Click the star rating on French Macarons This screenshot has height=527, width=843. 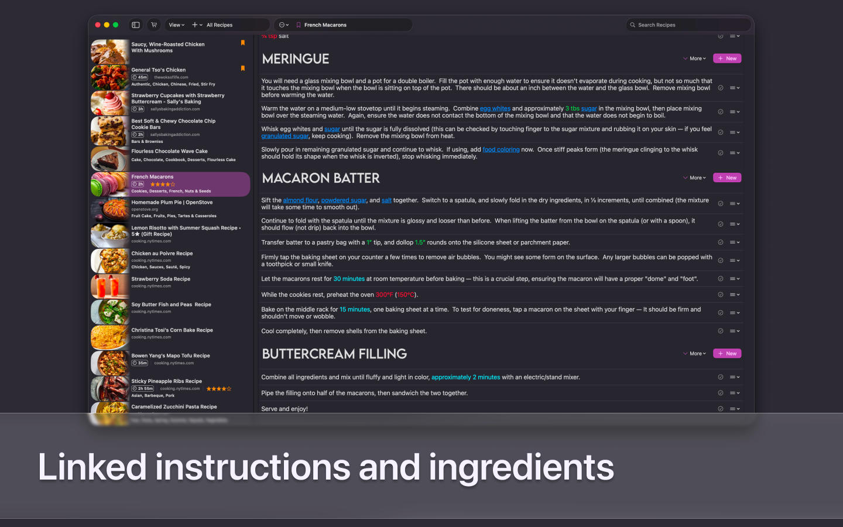click(x=163, y=184)
